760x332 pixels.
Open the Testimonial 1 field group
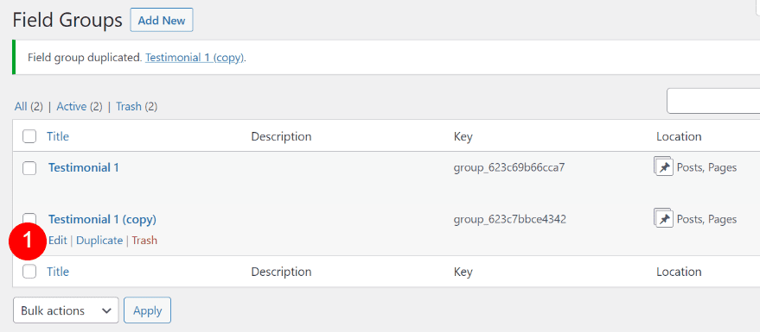83,167
